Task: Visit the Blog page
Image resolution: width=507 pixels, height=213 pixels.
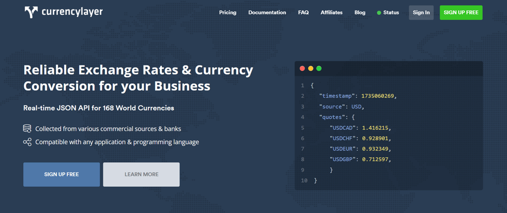Action: coord(360,13)
